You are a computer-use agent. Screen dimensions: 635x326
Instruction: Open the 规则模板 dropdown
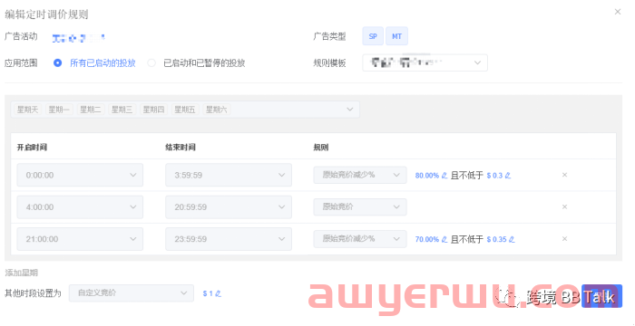425,62
